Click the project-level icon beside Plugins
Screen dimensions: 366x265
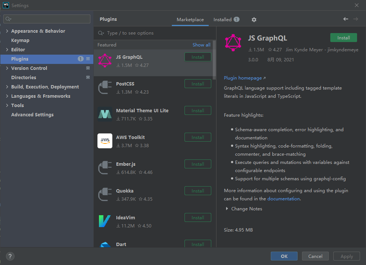coord(88,59)
